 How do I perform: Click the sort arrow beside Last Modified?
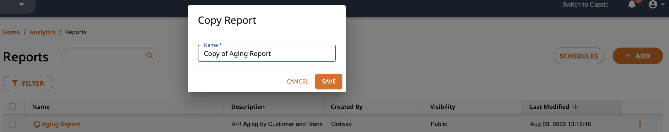(575, 107)
